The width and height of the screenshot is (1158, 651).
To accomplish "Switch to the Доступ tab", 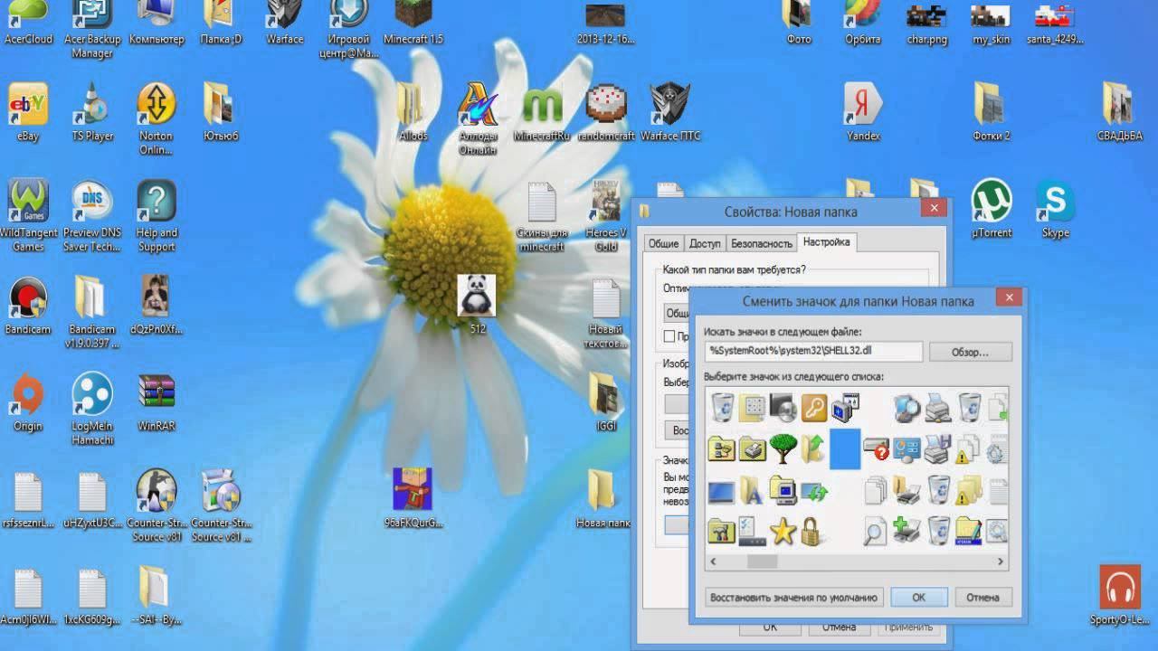I will [705, 243].
